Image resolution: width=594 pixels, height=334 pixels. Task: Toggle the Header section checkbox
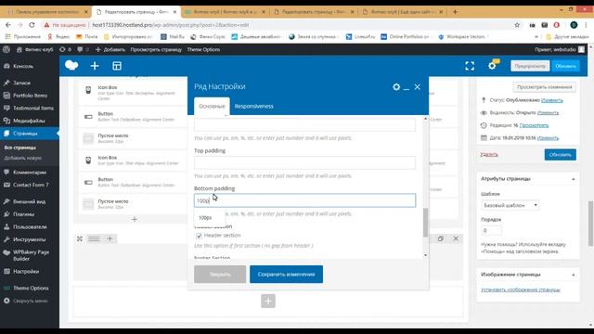coord(199,236)
